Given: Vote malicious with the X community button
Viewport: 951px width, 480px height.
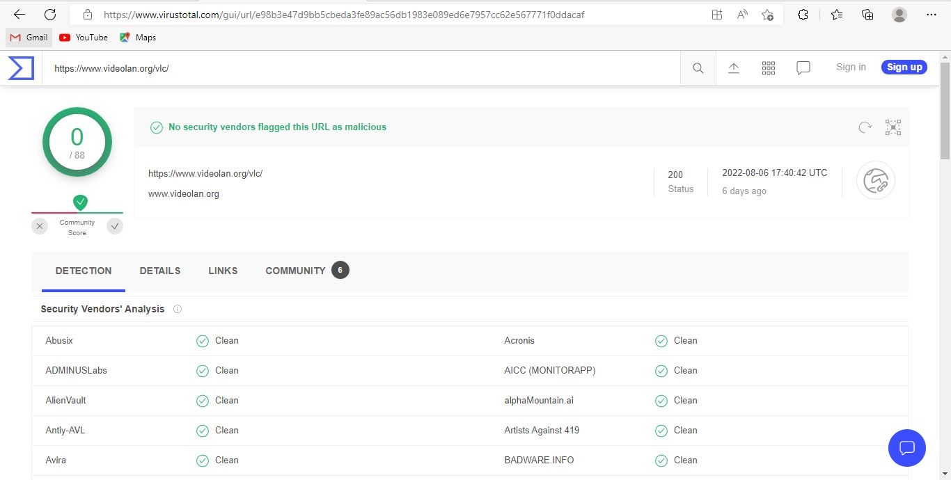Looking at the screenshot, I should (40, 226).
